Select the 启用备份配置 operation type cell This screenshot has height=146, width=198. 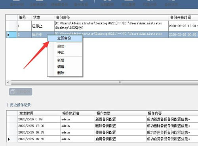(x=120, y=139)
